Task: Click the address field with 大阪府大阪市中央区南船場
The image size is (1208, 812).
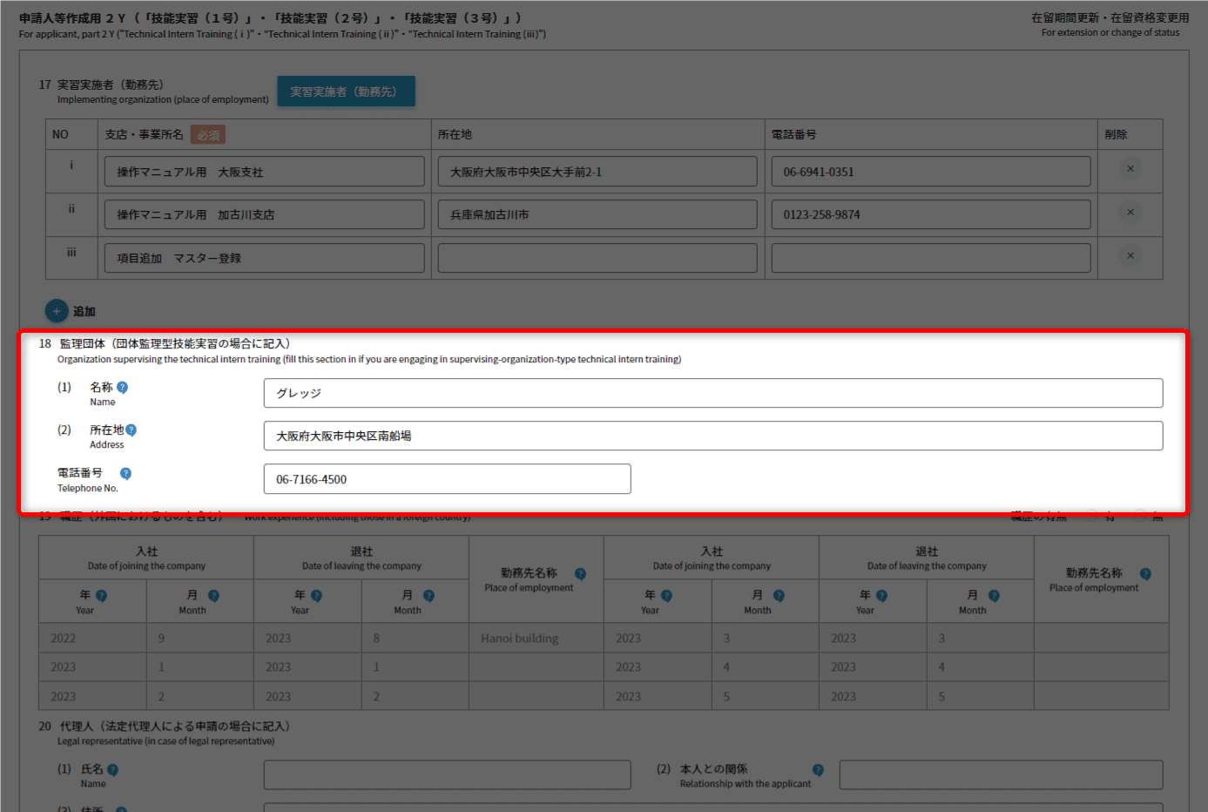Action: [x=712, y=436]
